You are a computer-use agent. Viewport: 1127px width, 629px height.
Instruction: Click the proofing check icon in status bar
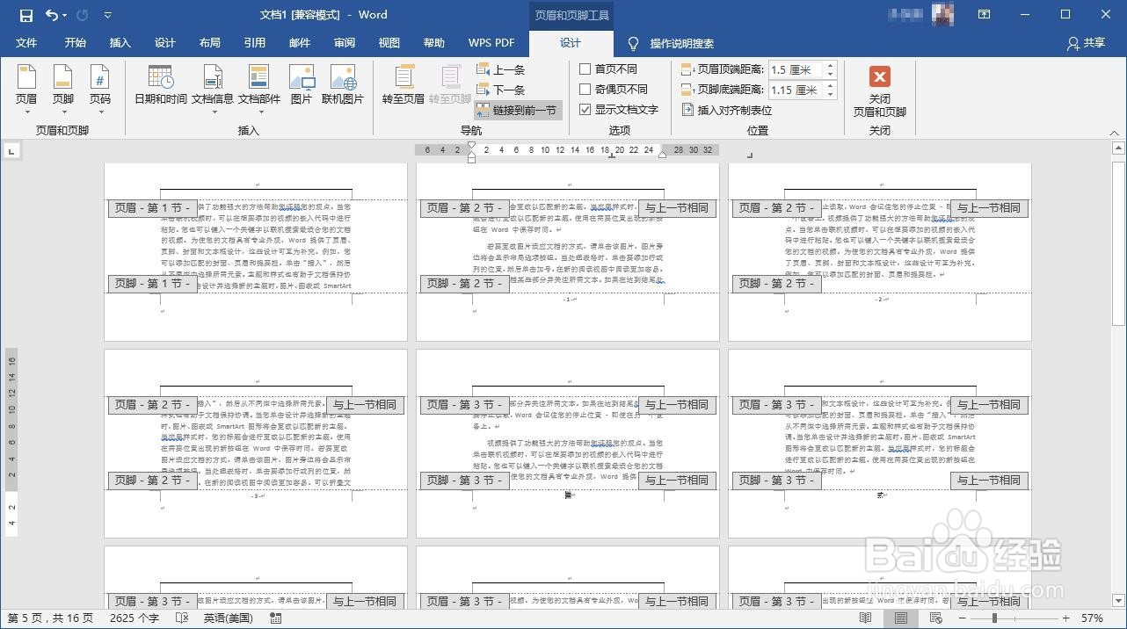[182, 618]
